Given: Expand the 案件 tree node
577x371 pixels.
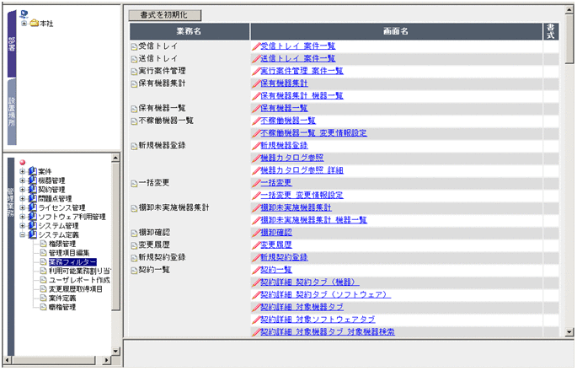Looking at the screenshot, I should 23,171.
